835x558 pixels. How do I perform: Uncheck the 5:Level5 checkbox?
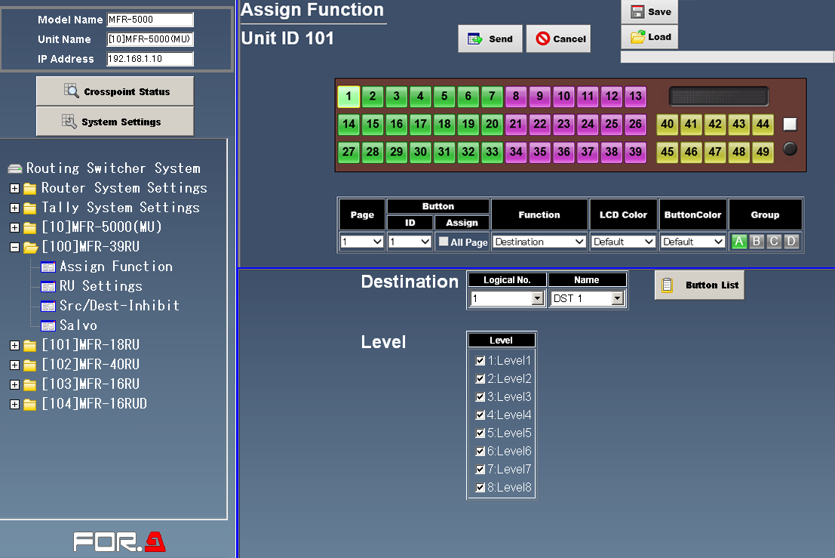pos(480,433)
